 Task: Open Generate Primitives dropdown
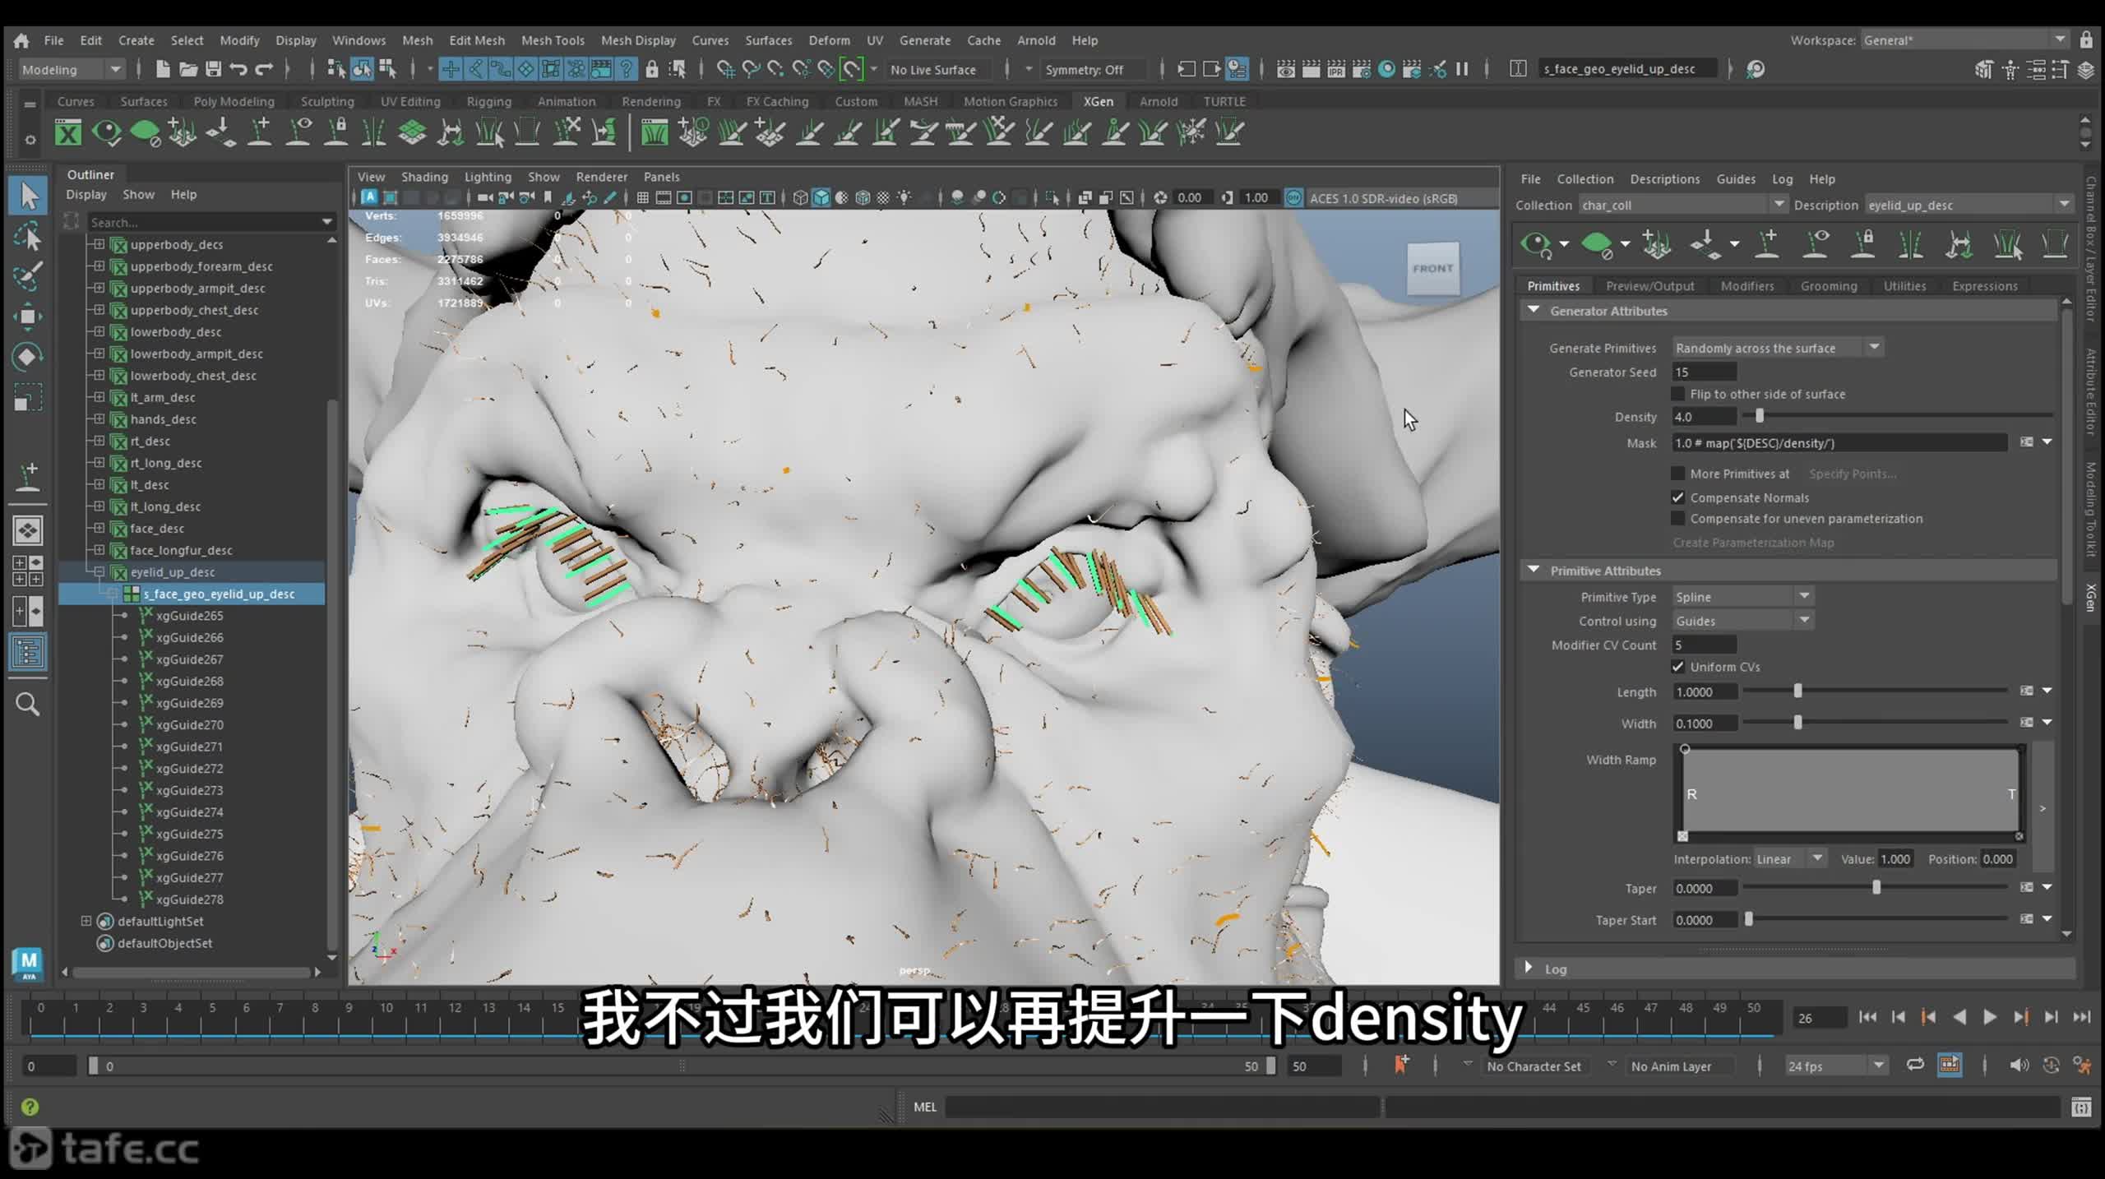(1777, 348)
